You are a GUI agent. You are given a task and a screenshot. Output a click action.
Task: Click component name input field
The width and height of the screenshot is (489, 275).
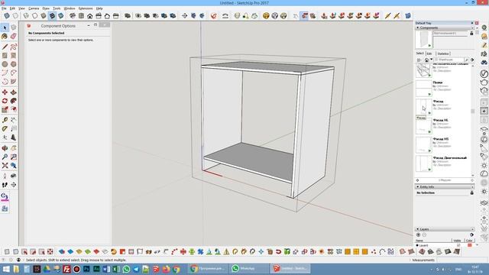pyautogui.click(x=450, y=33)
